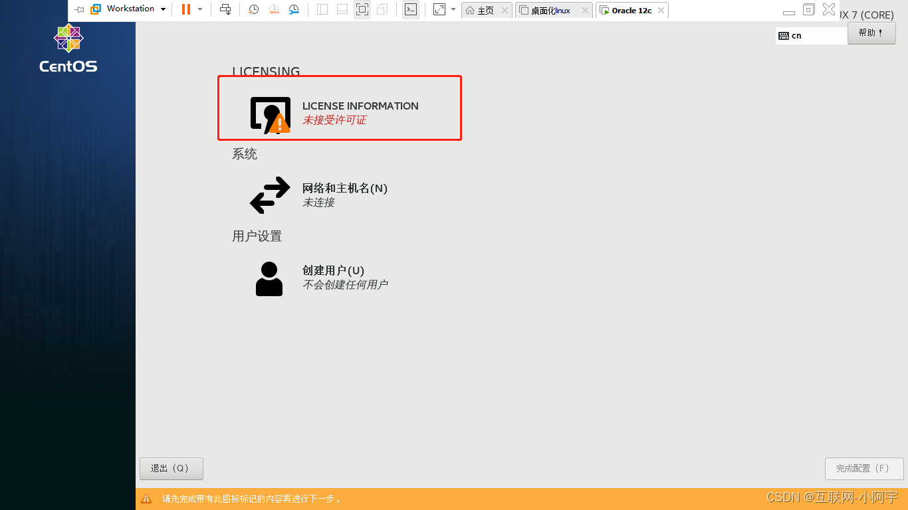Close the 主页 tab

(505, 11)
